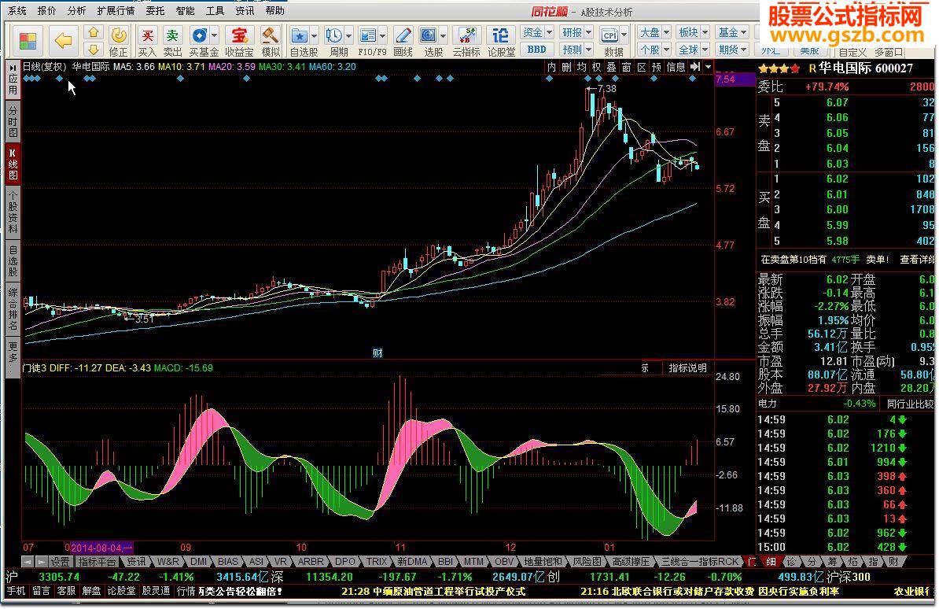Toggle the 区 range option
The image size is (939, 609).
point(642,67)
